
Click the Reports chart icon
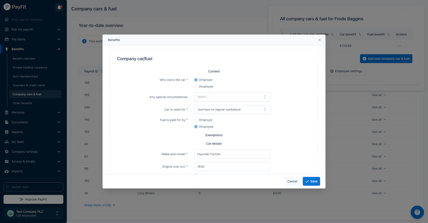click(x=7, y=132)
